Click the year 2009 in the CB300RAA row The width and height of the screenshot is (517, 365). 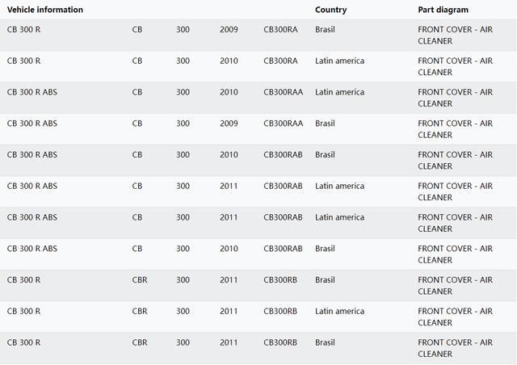coord(229,124)
